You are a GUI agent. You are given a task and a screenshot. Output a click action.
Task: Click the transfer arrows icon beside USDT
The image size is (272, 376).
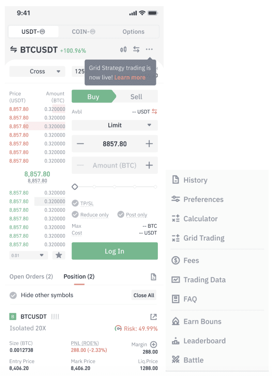(154, 112)
